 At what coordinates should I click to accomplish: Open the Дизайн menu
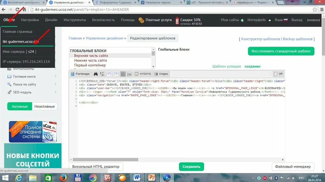coord(51,20)
